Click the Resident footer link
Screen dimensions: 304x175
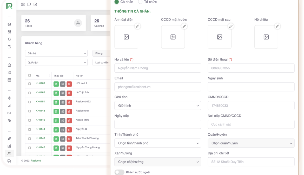click(x=36, y=161)
